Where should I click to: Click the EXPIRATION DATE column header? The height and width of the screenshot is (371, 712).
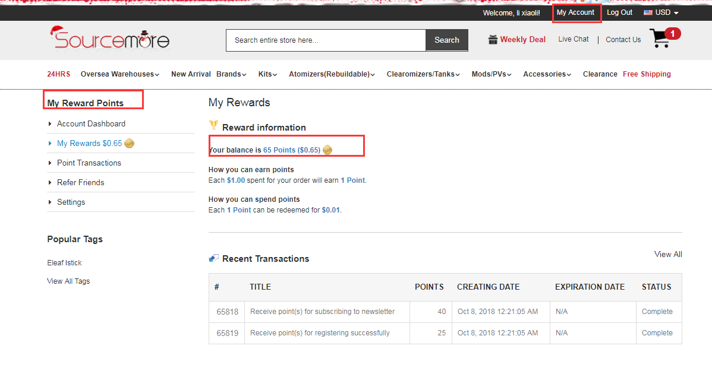(x=590, y=287)
